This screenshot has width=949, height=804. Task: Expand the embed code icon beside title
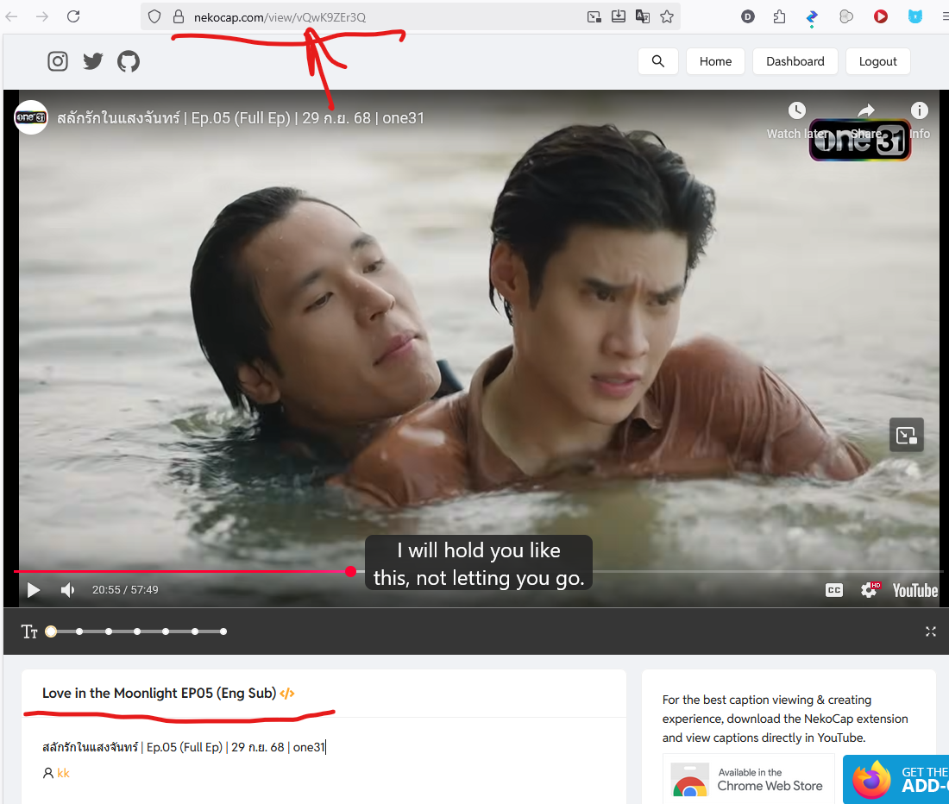tap(287, 694)
